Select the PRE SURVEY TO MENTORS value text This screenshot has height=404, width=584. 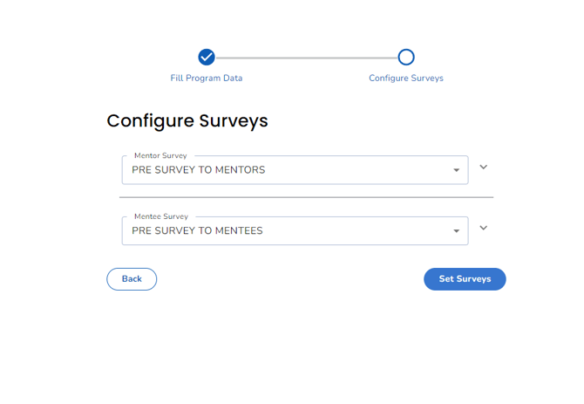click(x=199, y=170)
